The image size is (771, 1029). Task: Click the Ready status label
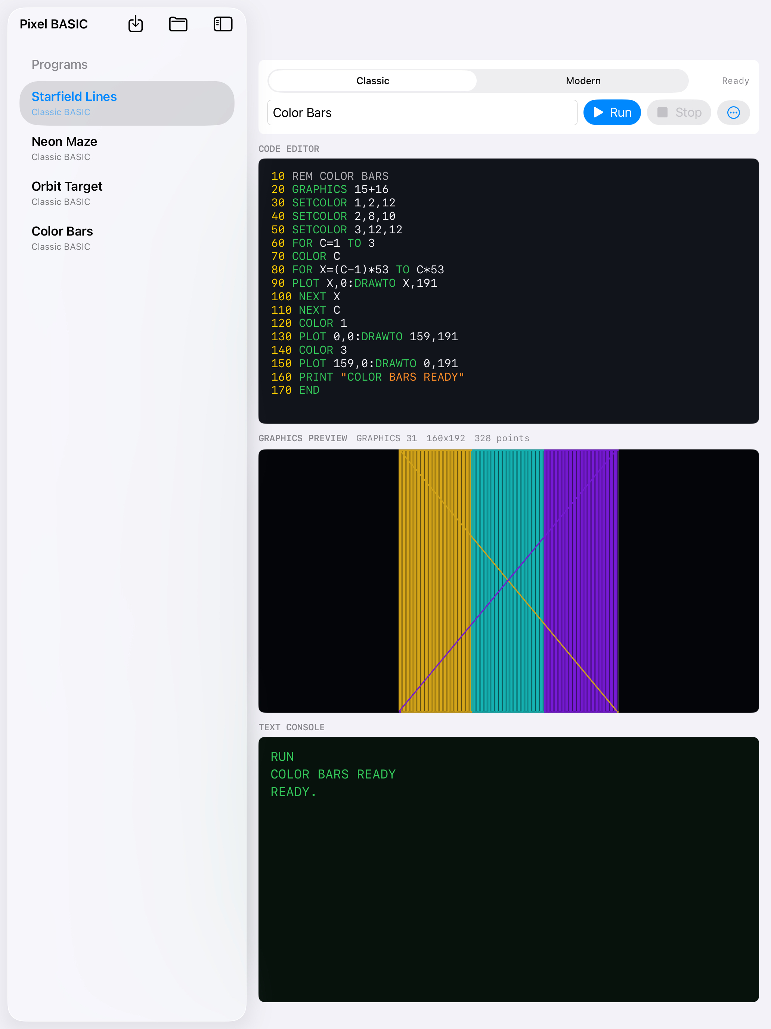[x=735, y=81]
